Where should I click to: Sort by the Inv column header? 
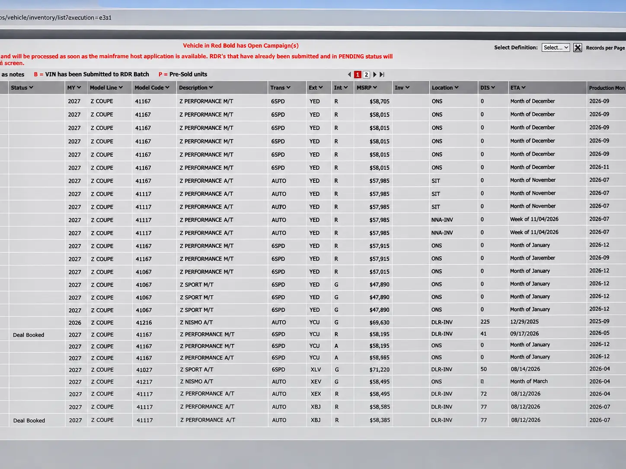pos(402,88)
